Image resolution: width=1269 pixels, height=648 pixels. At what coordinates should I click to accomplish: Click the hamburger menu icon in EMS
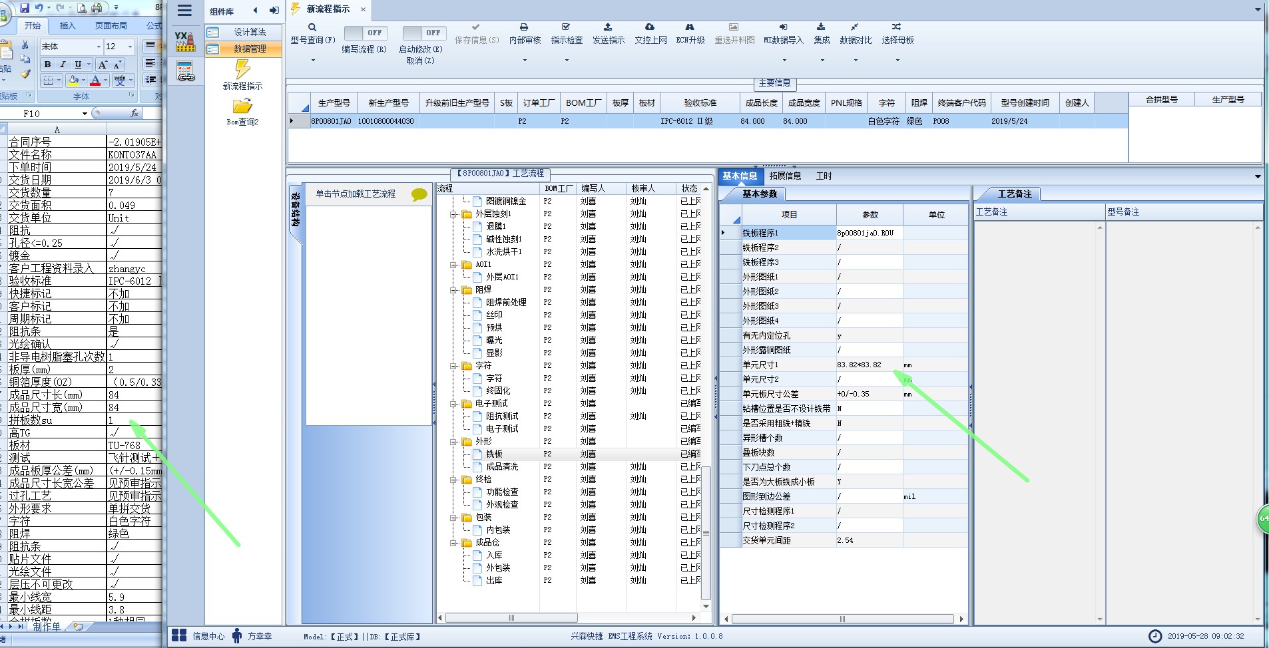tap(184, 11)
